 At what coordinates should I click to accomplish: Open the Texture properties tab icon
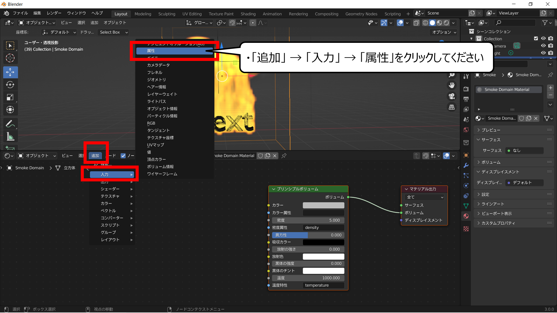click(x=466, y=229)
